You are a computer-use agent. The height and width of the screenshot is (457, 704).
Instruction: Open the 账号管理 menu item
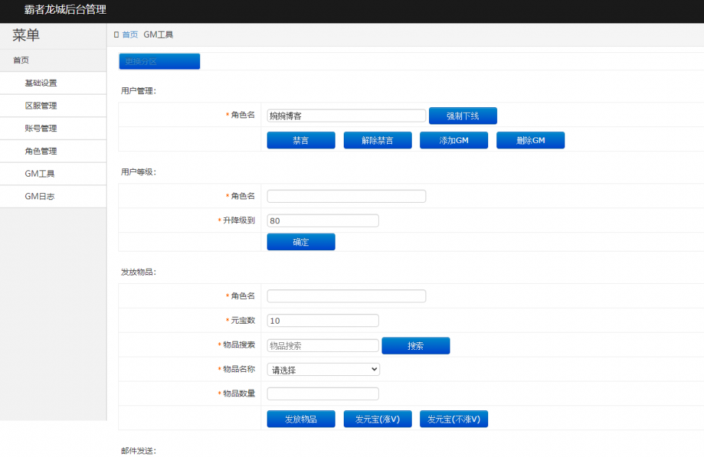(x=34, y=128)
